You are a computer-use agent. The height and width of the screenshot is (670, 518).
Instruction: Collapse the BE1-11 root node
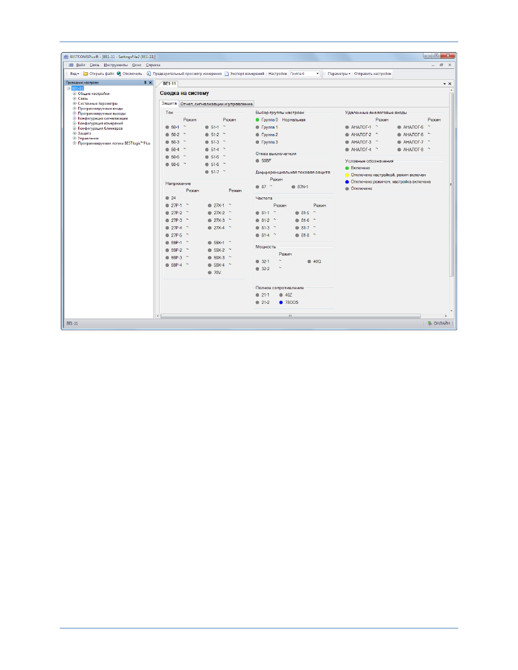[68, 88]
